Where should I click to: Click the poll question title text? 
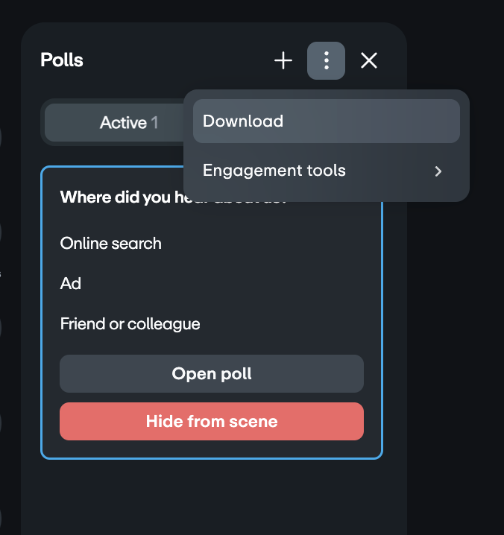[119, 197]
